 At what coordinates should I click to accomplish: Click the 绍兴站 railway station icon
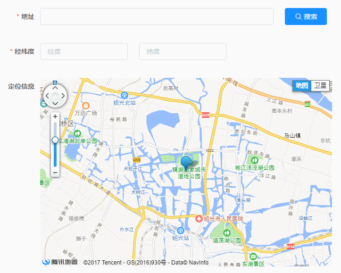coord(181,231)
